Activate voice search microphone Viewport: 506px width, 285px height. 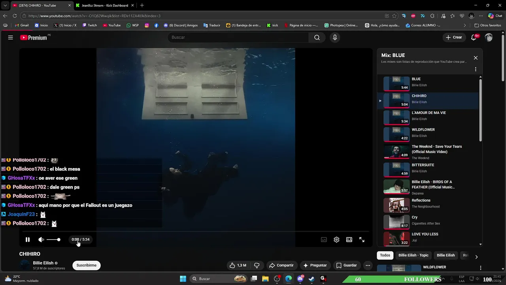tap(335, 38)
